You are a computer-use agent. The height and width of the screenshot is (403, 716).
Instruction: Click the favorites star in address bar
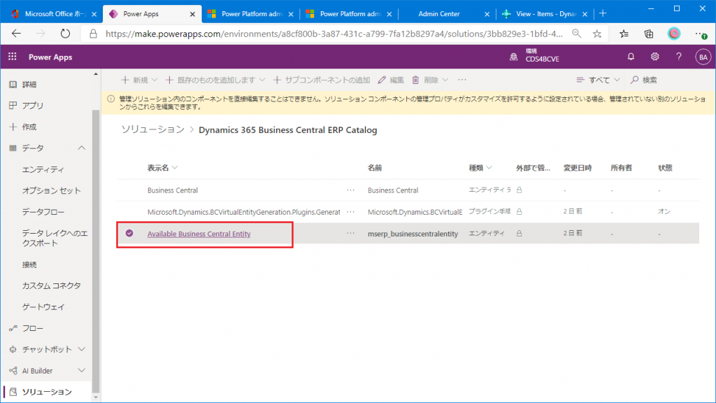click(596, 34)
